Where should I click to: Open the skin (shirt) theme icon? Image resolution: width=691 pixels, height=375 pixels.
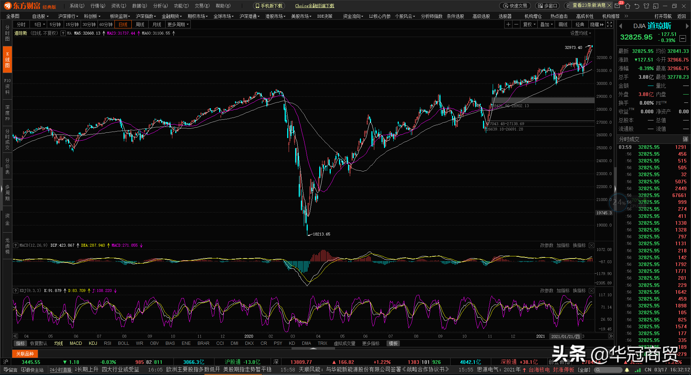[x=646, y=6]
